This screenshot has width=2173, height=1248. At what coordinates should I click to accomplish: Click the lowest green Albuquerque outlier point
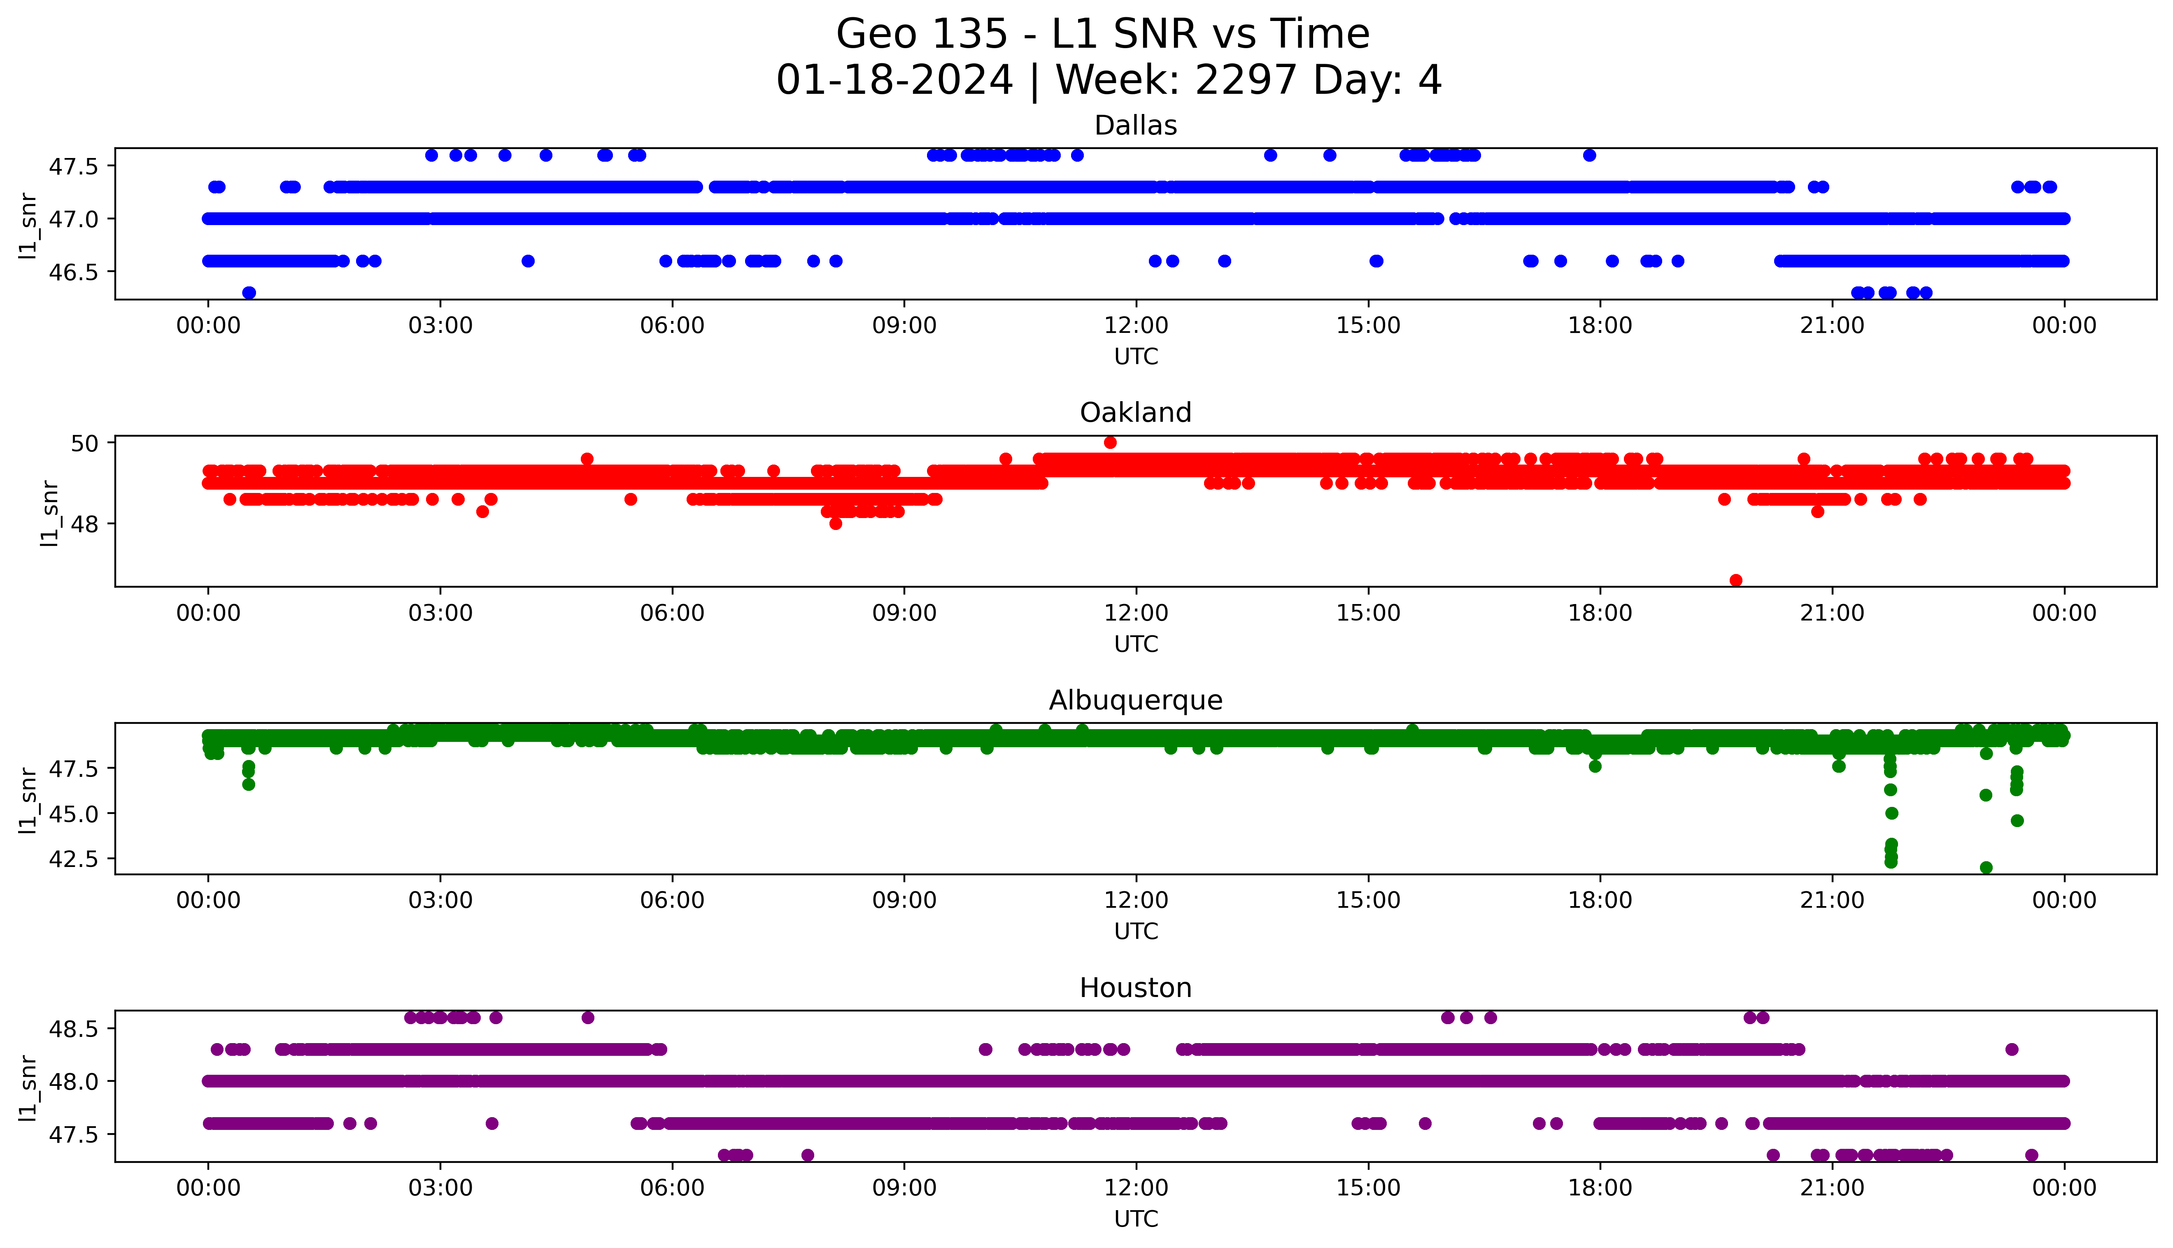coord(1986,867)
